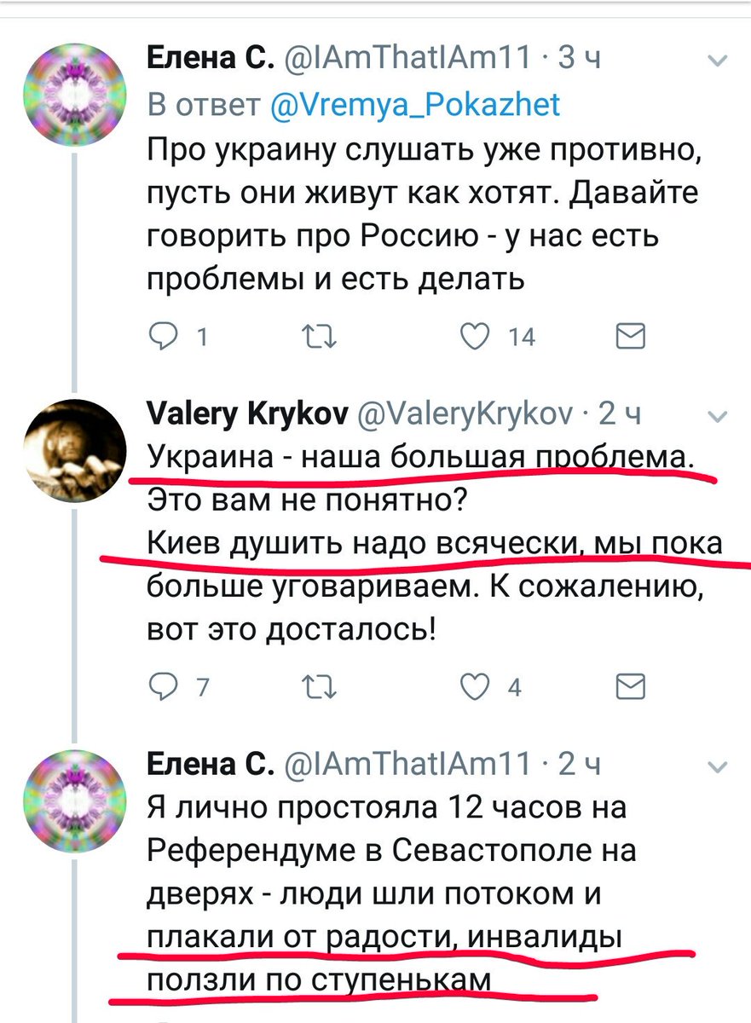Reply to Elena's tweet about Ukraine
Image resolution: width=751 pixels, height=1023 pixels.
(x=161, y=338)
